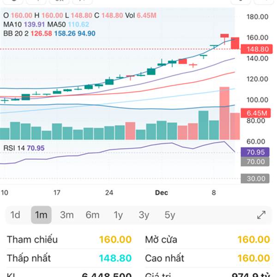Click the red 148.80 current price tag
277x277 pixels.
click(257, 49)
